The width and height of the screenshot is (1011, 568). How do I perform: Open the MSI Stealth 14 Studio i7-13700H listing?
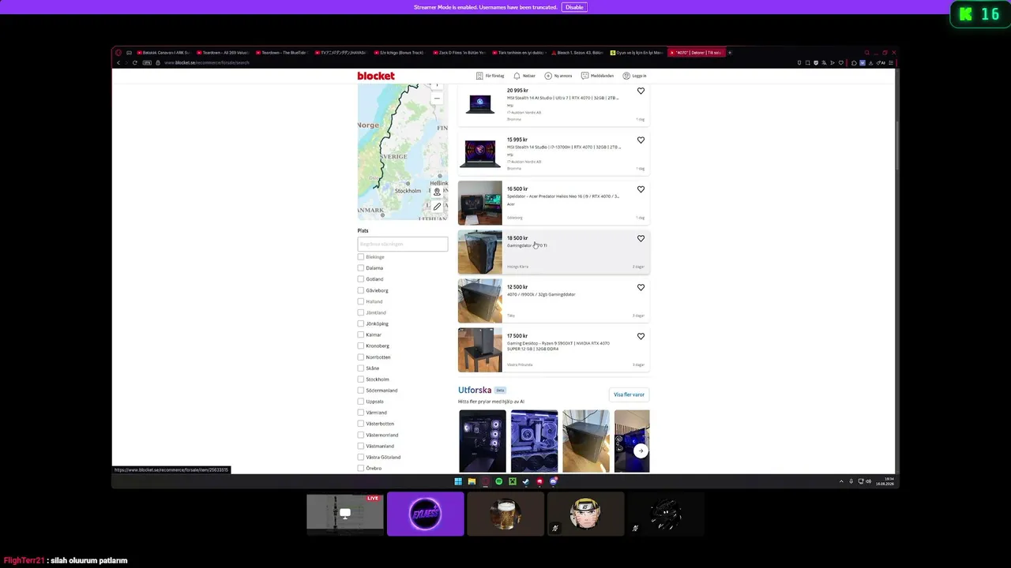(x=563, y=147)
